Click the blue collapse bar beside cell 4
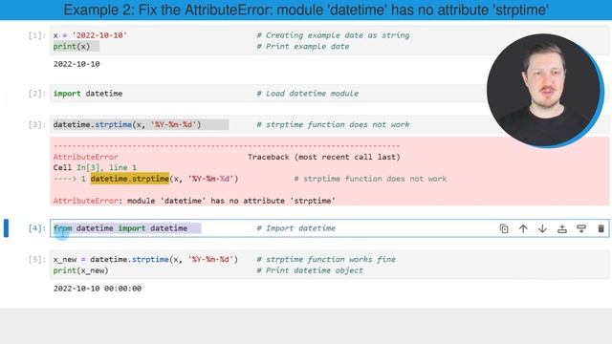This screenshot has height=344, width=612. 6,228
